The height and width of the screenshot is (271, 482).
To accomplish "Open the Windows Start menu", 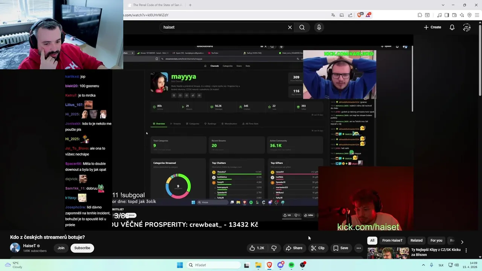I will [180, 265].
